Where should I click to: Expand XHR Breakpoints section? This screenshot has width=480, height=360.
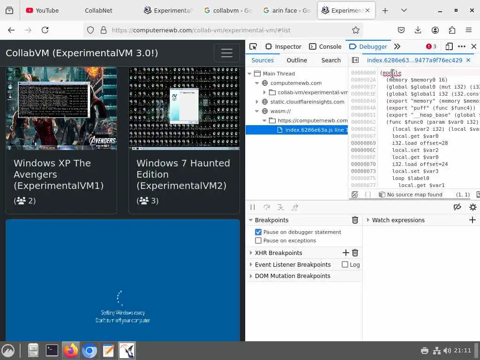(251, 253)
